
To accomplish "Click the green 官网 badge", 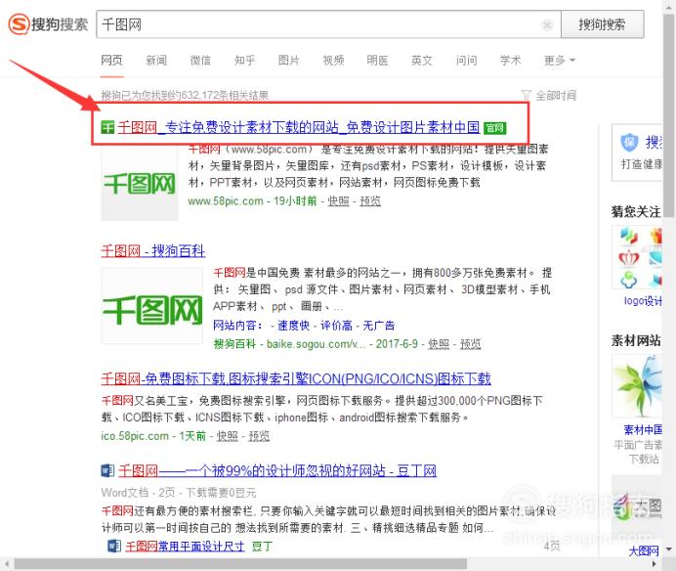I will click(494, 128).
